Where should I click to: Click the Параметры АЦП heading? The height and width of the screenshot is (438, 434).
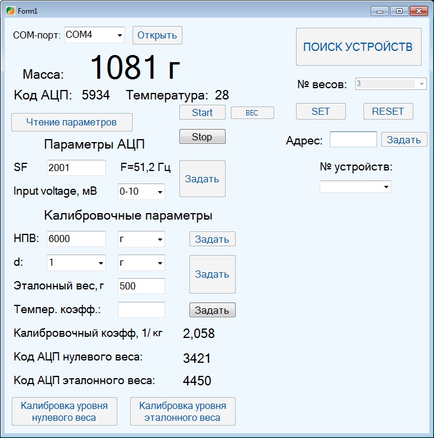tap(95, 144)
